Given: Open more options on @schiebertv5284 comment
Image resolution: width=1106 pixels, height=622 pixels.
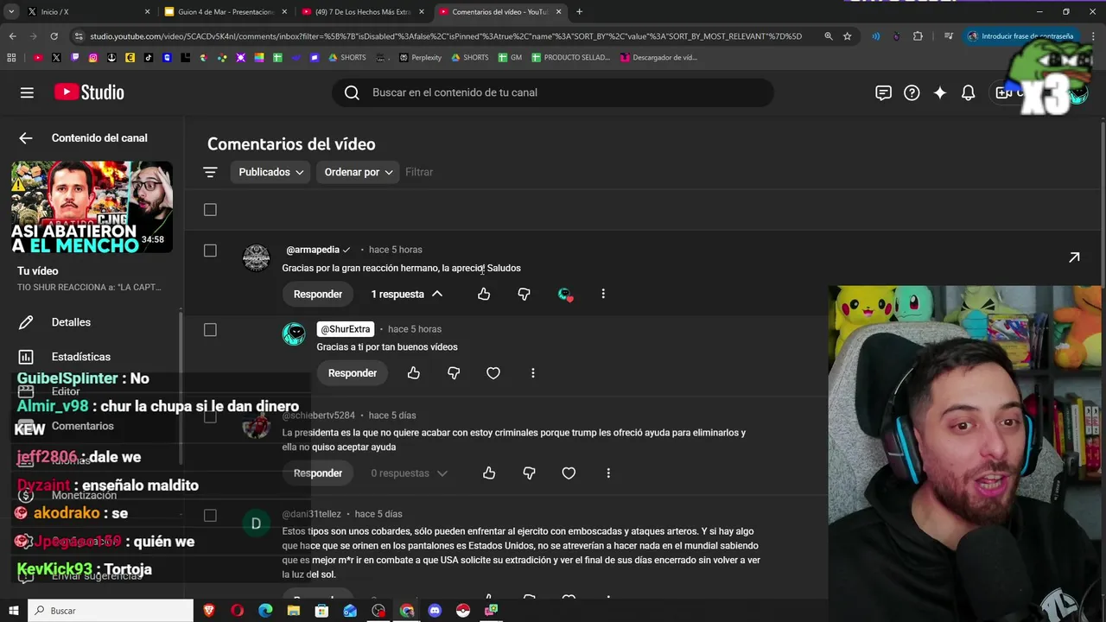Looking at the screenshot, I should click(608, 473).
